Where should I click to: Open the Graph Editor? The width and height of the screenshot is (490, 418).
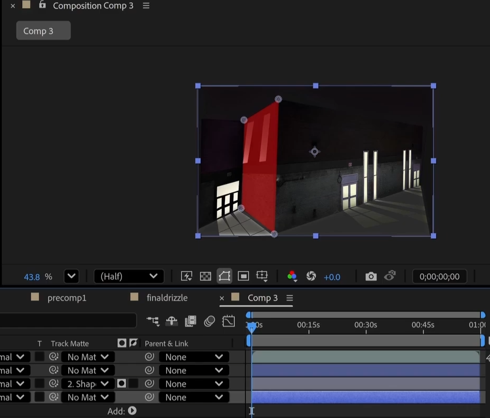click(228, 321)
